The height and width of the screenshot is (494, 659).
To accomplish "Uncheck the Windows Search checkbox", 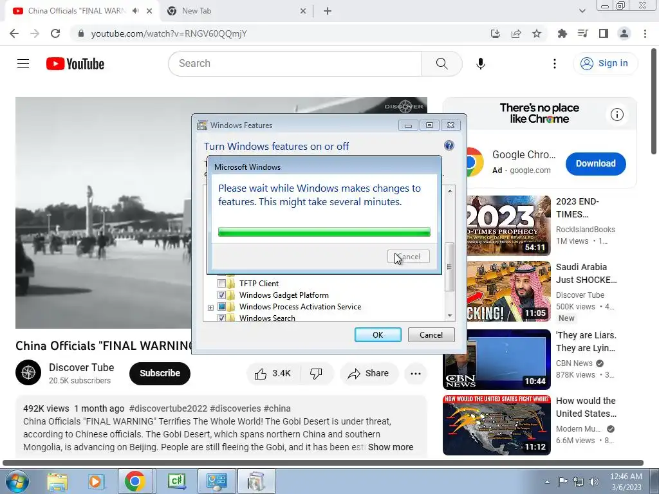I will [x=221, y=318].
